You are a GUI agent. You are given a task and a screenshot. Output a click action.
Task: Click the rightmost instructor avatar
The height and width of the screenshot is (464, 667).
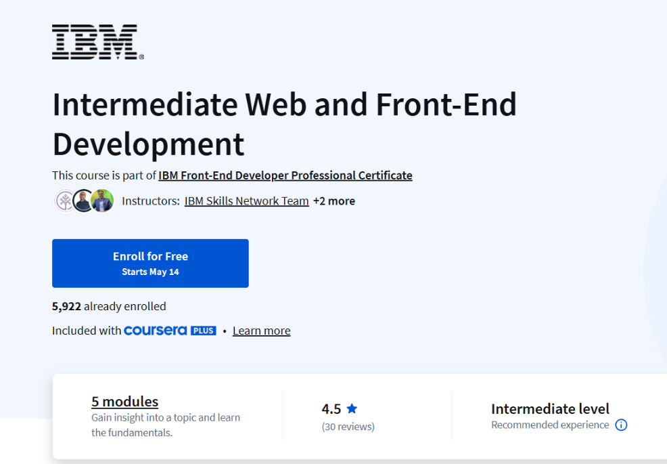(101, 201)
